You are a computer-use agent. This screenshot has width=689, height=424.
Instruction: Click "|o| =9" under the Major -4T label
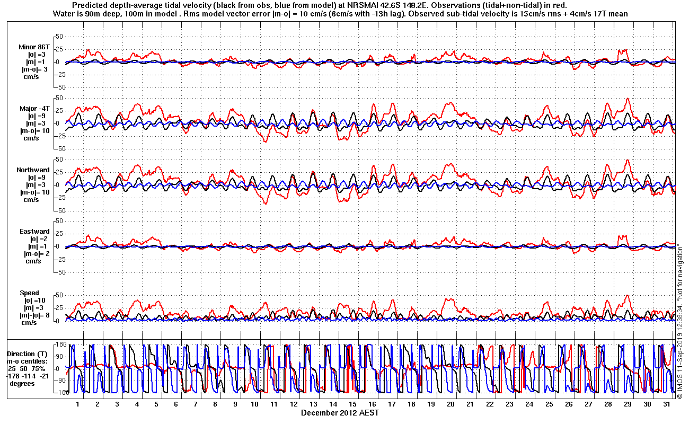tap(37, 116)
